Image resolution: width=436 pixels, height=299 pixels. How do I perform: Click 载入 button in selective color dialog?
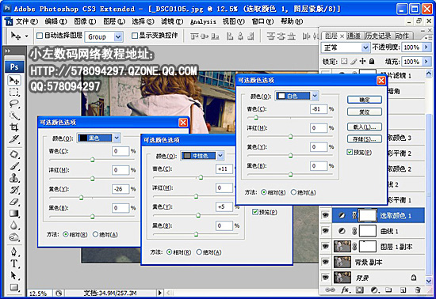[x=365, y=127]
